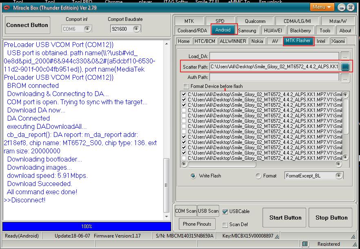Switch to the AV sub-tab
This screenshot has width=360, height=249.
point(275,41)
